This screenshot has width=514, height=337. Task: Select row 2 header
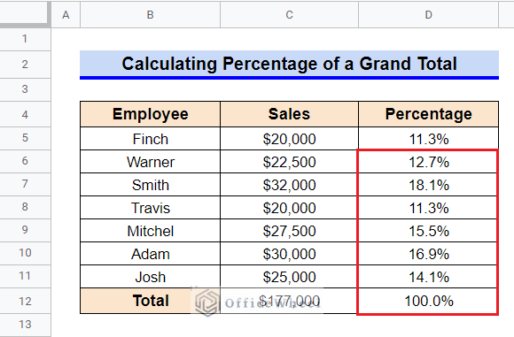[x=25, y=65]
